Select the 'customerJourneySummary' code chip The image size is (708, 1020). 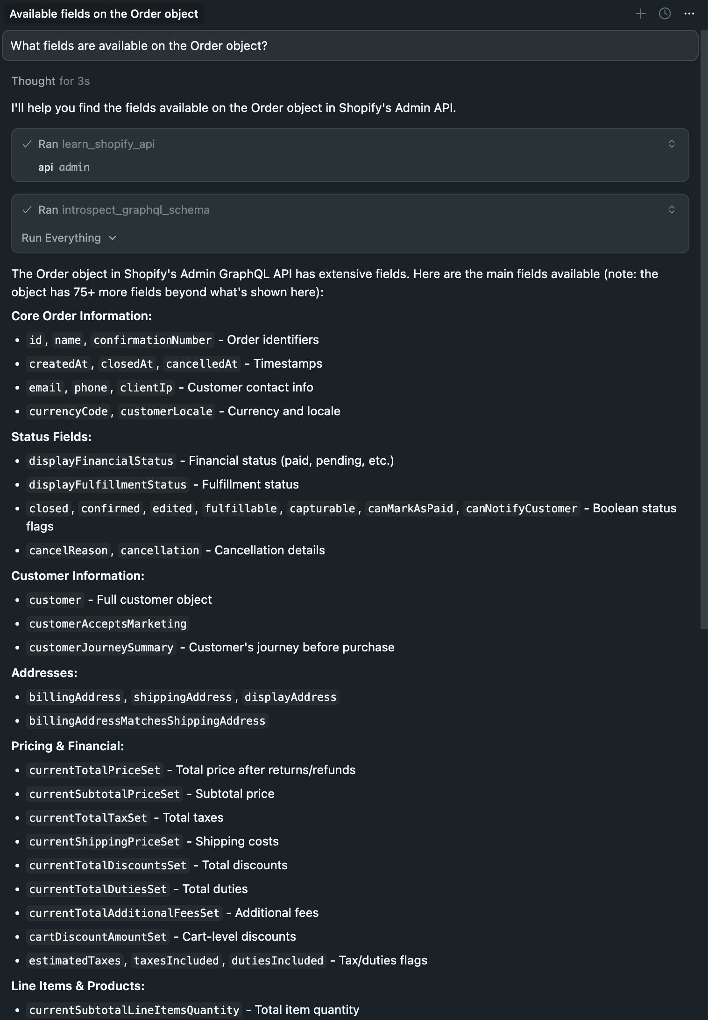[100, 647]
